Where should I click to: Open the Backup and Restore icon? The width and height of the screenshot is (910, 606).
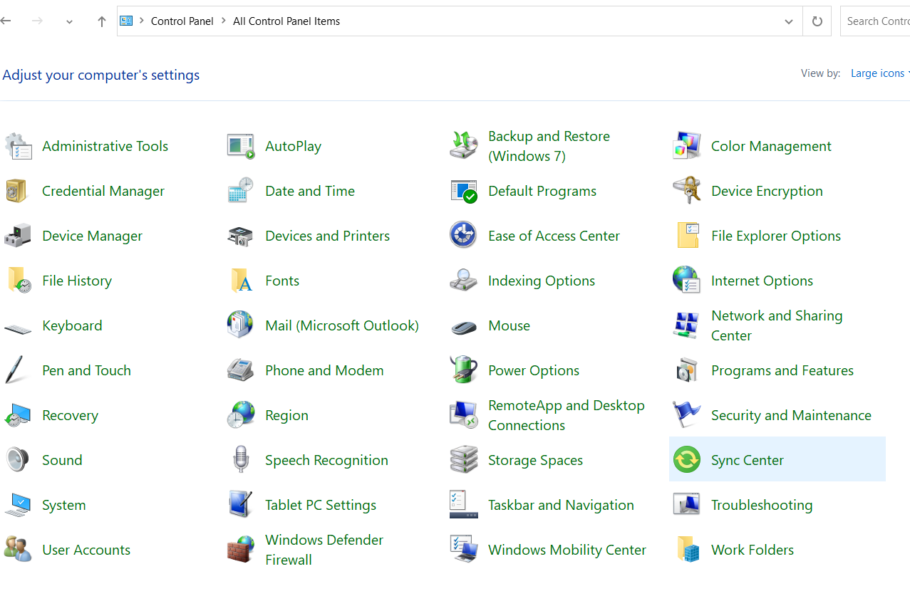464,146
